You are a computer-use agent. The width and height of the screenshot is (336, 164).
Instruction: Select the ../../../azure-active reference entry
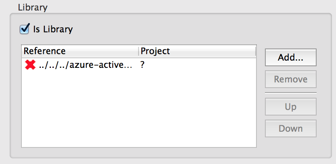point(86,65)
